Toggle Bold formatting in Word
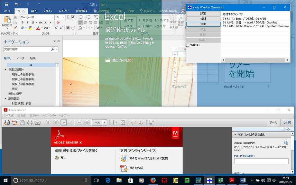Viewport: 296px width, 185px height. click(23, 23)
